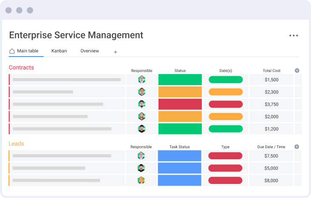
Task: Click the Enterprise Service Management board title
Action: 76,35
